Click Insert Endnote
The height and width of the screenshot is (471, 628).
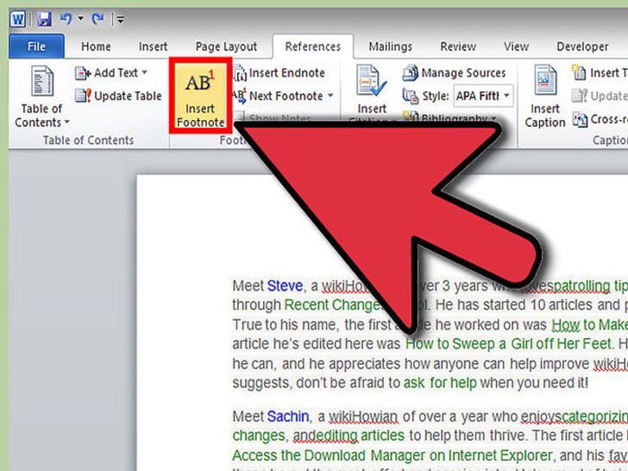click(x=279, y=72)
